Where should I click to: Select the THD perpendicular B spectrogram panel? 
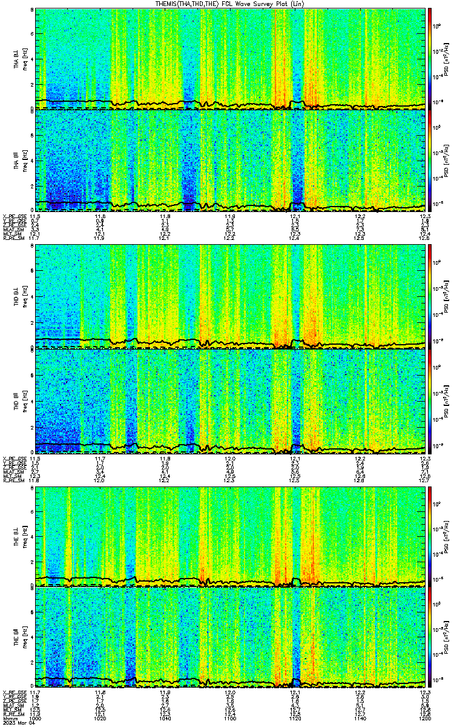pyautogui.click(x=232, y=296)
